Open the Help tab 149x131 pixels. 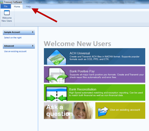tap(28, 7)
